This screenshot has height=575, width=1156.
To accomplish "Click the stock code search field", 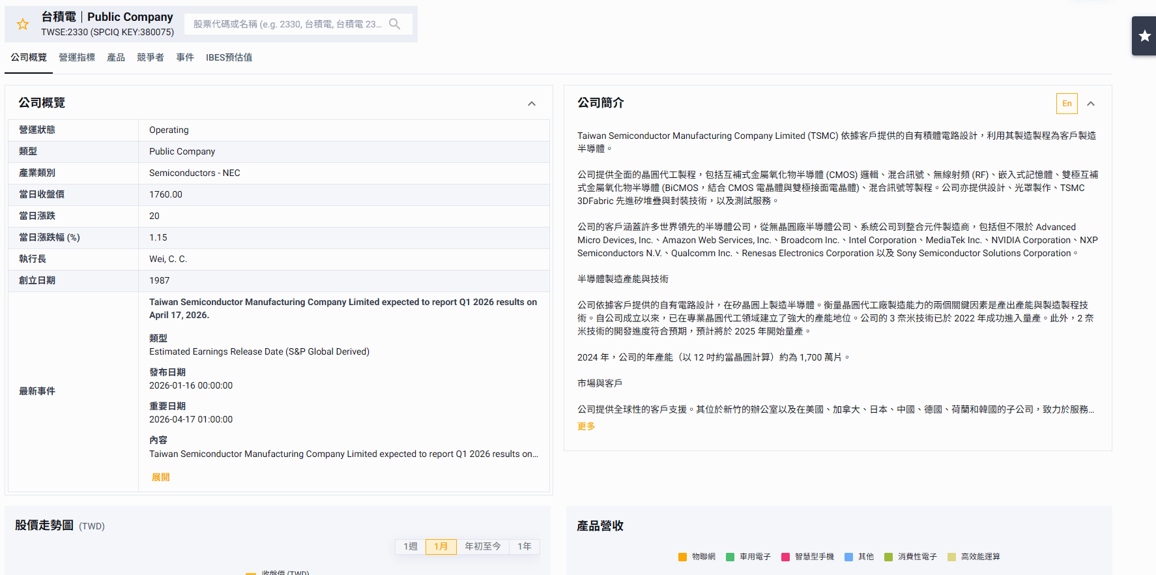I will click(x=287, y=24).
